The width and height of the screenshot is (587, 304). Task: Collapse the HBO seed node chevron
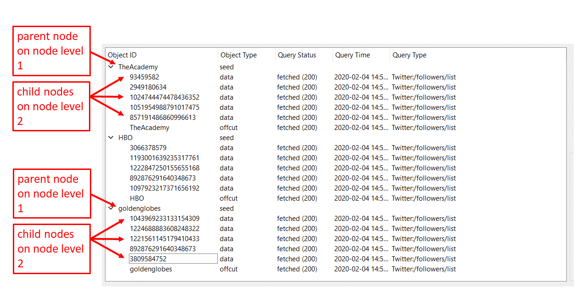coord(111,137)
